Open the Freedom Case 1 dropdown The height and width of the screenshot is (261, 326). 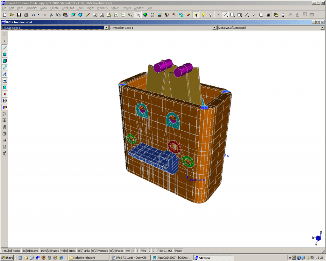pyautogui.click(x=214, y=28)
